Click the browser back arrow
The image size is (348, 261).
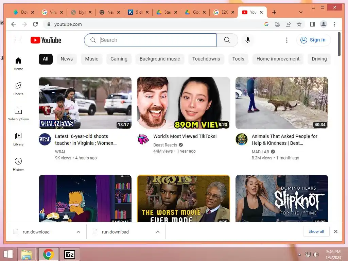(x=14, y=24)
